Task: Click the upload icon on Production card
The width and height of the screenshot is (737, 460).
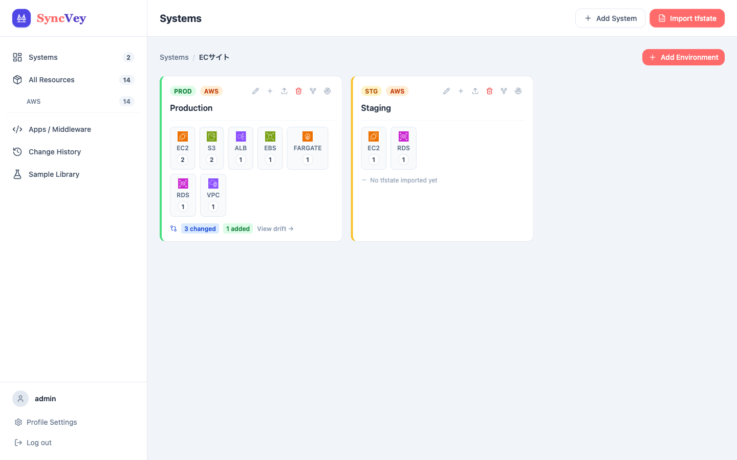Action: click(284, 91)
